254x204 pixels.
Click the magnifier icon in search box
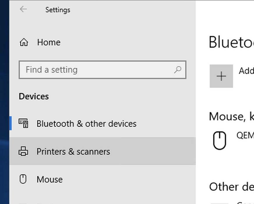pyautogui.click(x=178, y=70)
